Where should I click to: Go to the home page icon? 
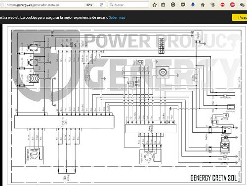(203, 5)
